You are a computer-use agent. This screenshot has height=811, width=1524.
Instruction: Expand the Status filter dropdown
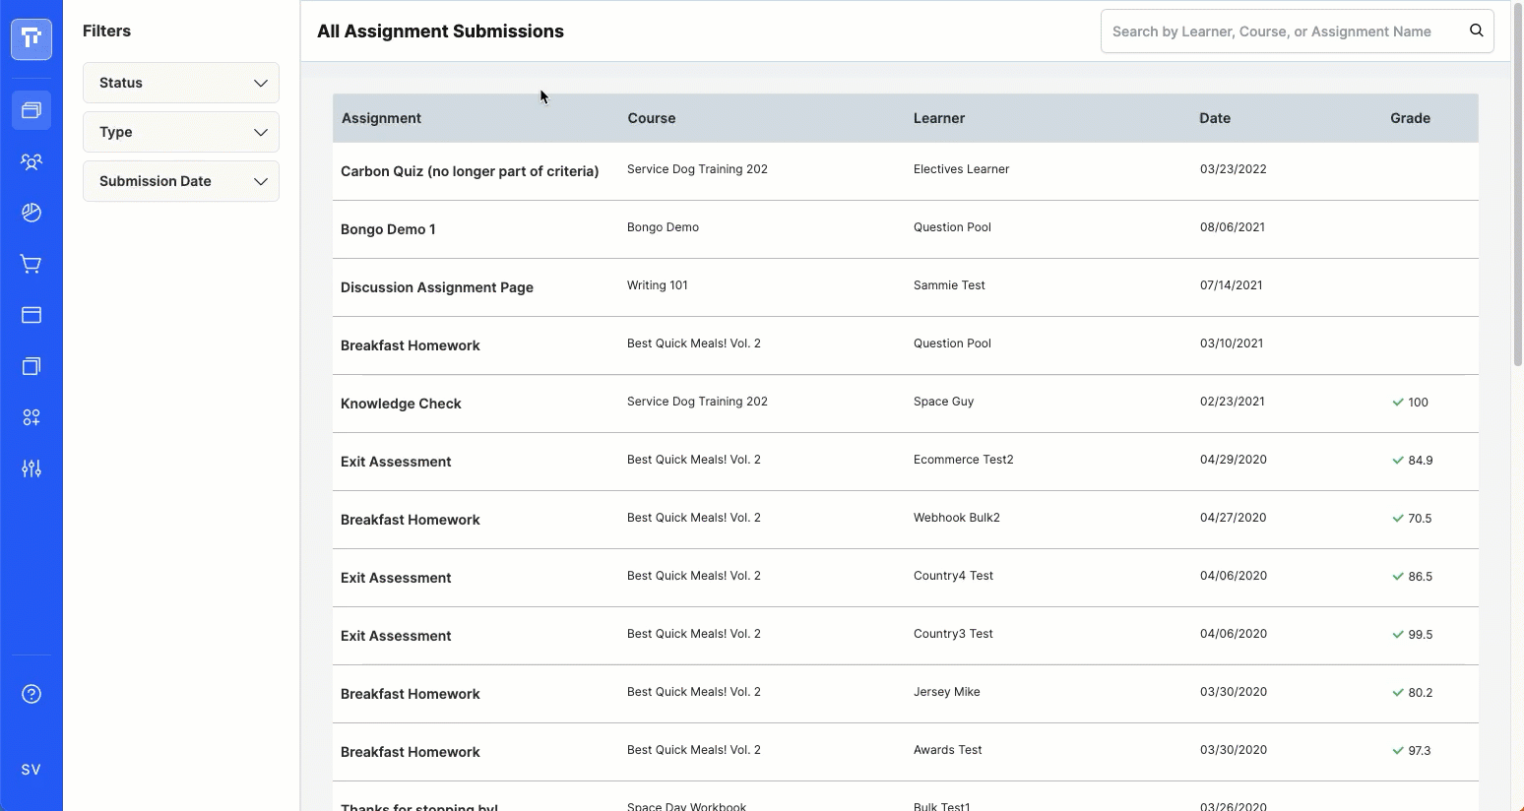pos(181,83)
